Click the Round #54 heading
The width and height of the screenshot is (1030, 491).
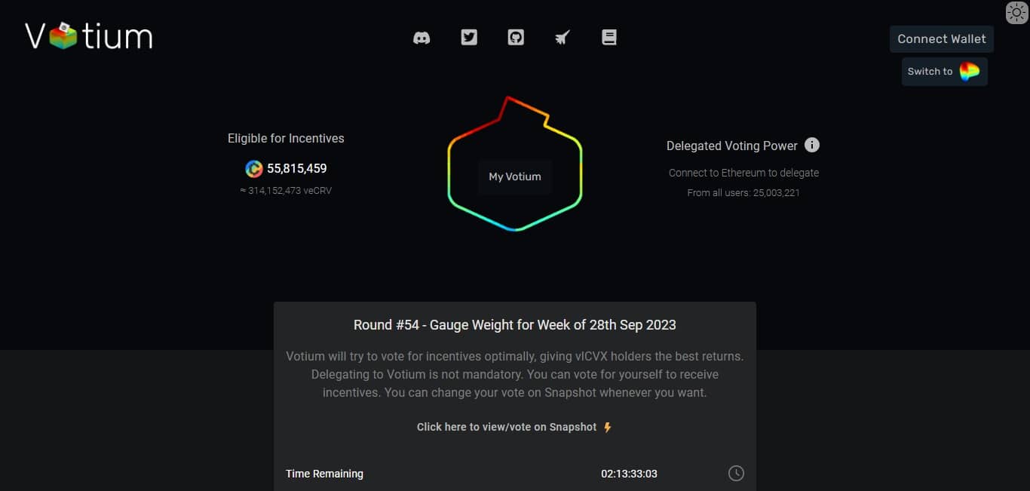514,325
